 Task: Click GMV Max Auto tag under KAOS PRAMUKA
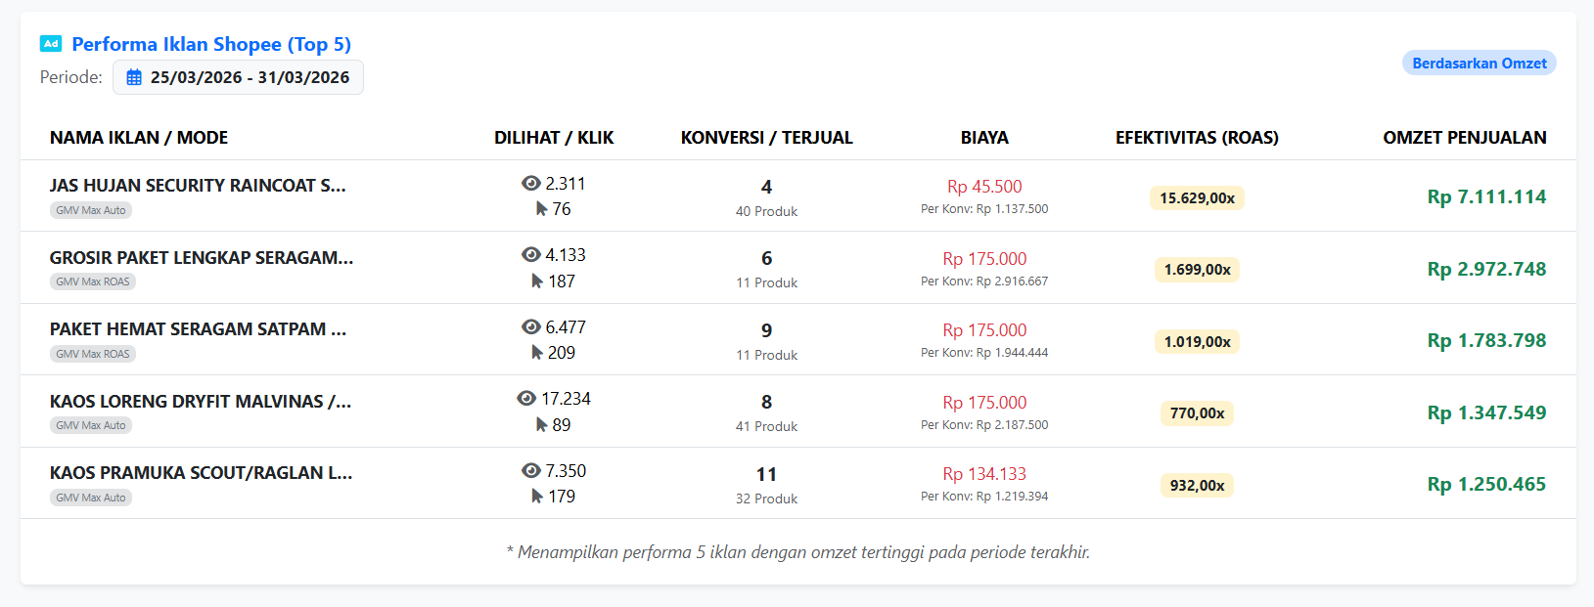tap(91, 498)
